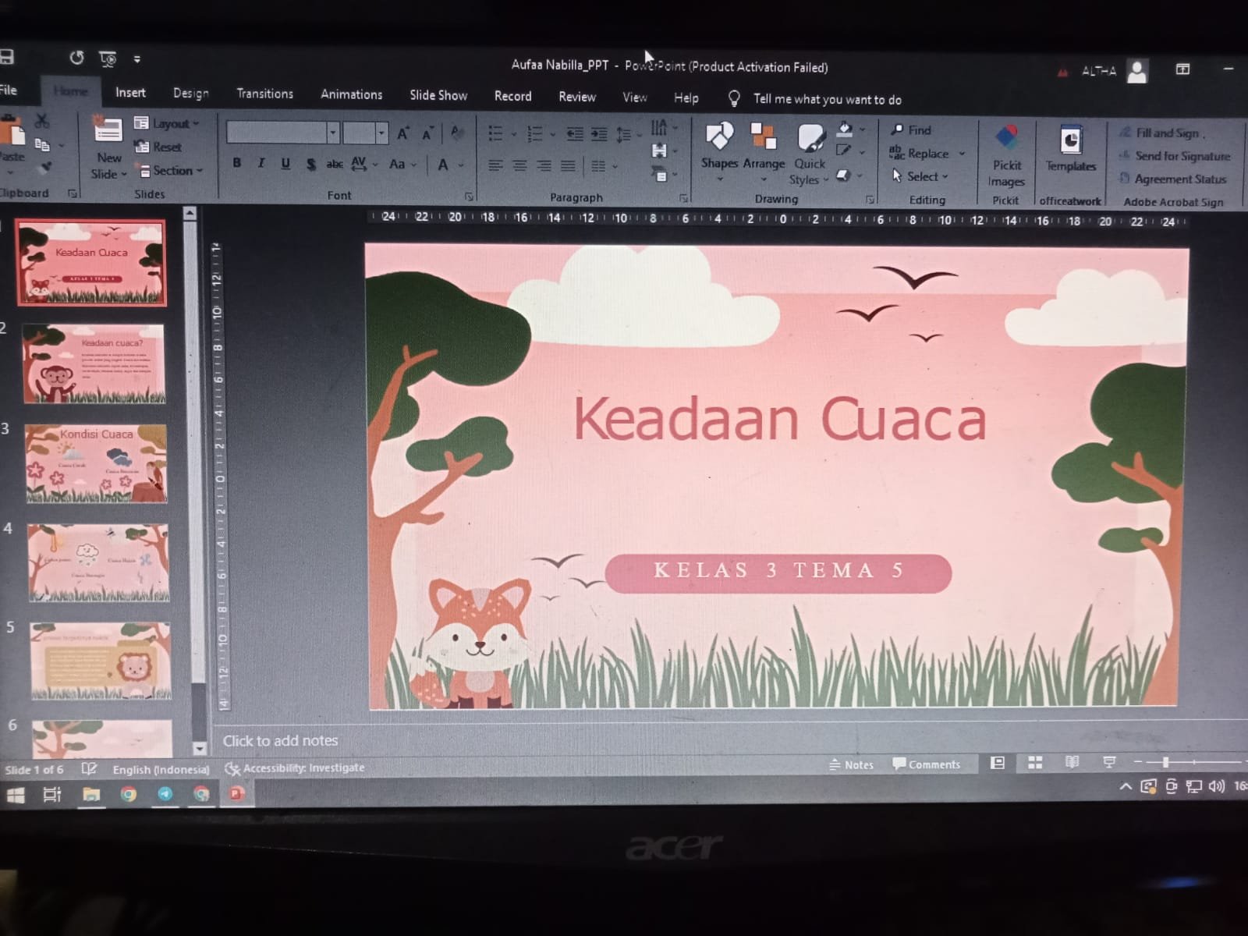Open PowerPoint from the Windows taskbar
1248x936 pixels.
pyautogui.click(x=236, y=794)
